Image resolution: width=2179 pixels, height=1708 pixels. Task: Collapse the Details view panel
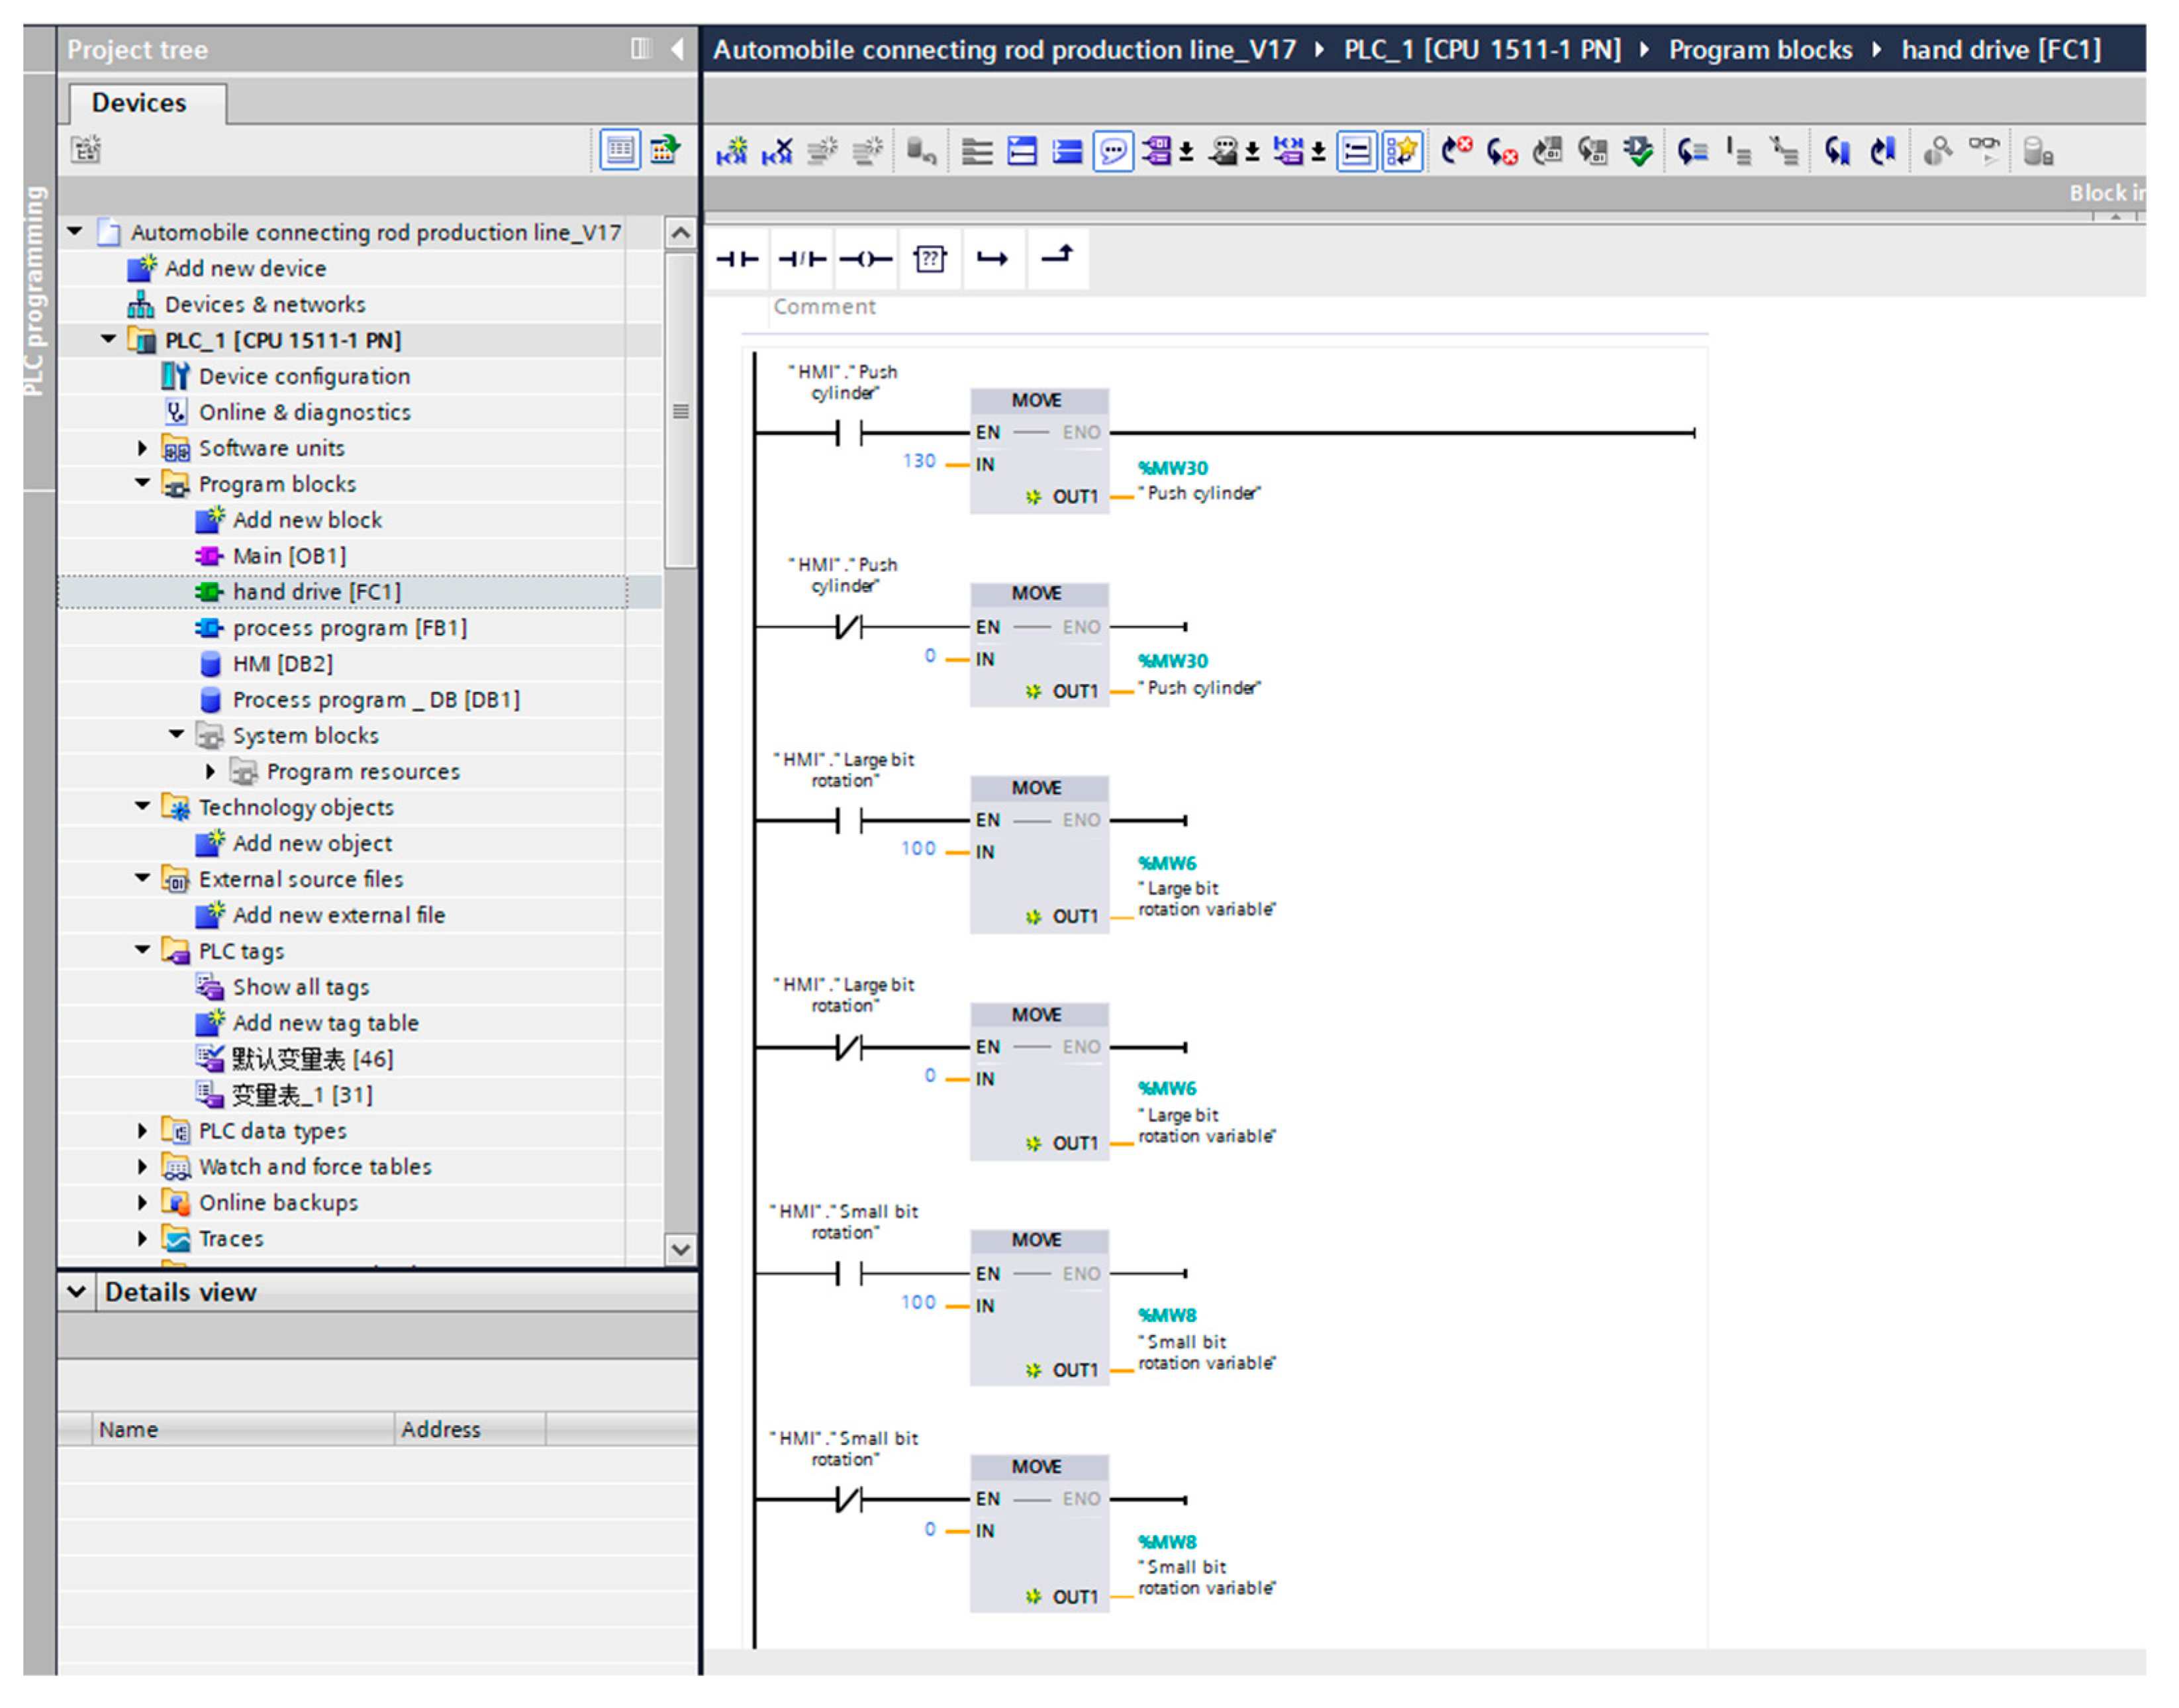(x=76, y=1291)
